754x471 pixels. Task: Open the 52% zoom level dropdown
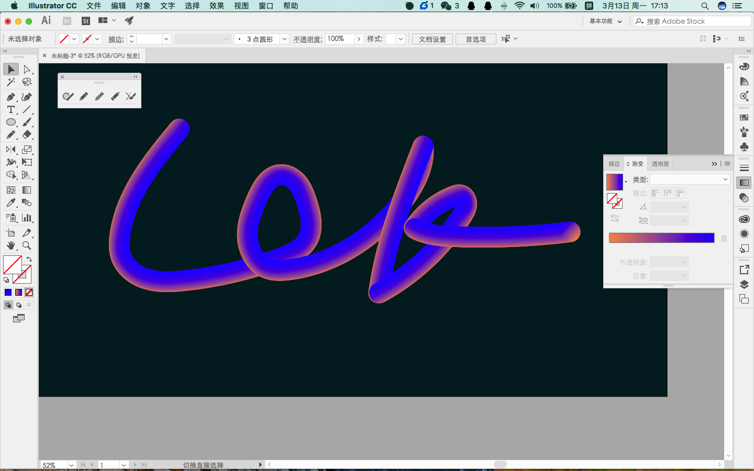(71, 465)
